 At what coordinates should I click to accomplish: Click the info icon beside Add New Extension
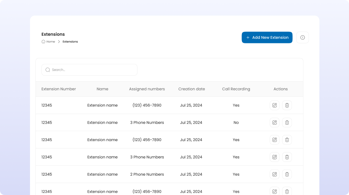[302, 38]
